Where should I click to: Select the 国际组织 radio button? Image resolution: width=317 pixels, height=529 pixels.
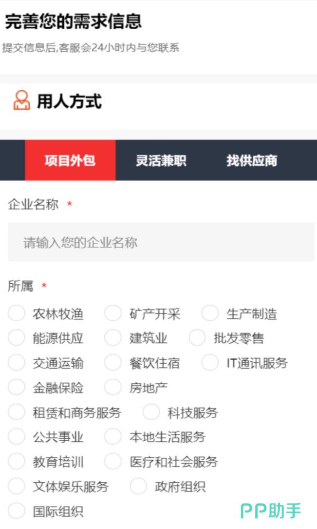[17, 511]
